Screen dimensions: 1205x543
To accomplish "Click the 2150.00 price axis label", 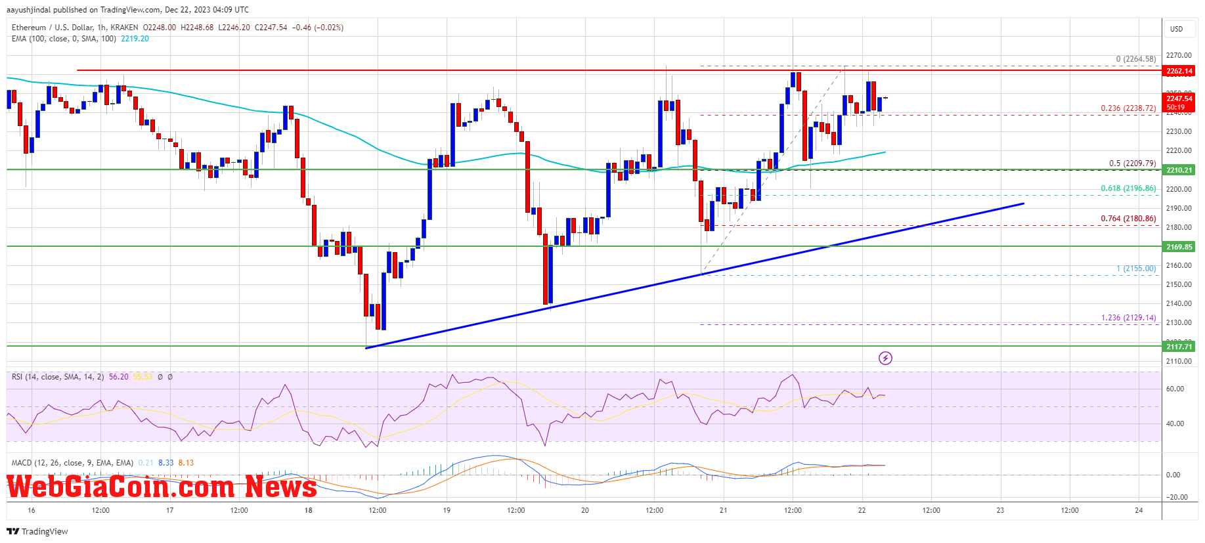I will pos(1178,284).
